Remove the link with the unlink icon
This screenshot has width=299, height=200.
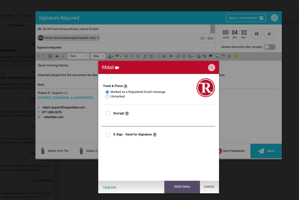(205, 56)
